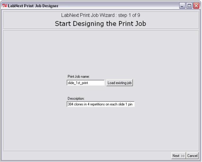
Task: Click the Tk feather icon in title bar
Action: (x=4, y=6)
